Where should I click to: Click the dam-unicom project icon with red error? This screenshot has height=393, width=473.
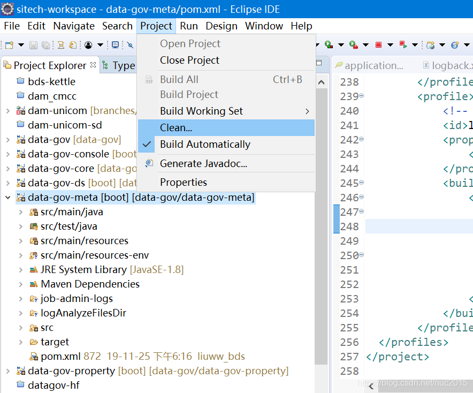click(x=21, y=110)
